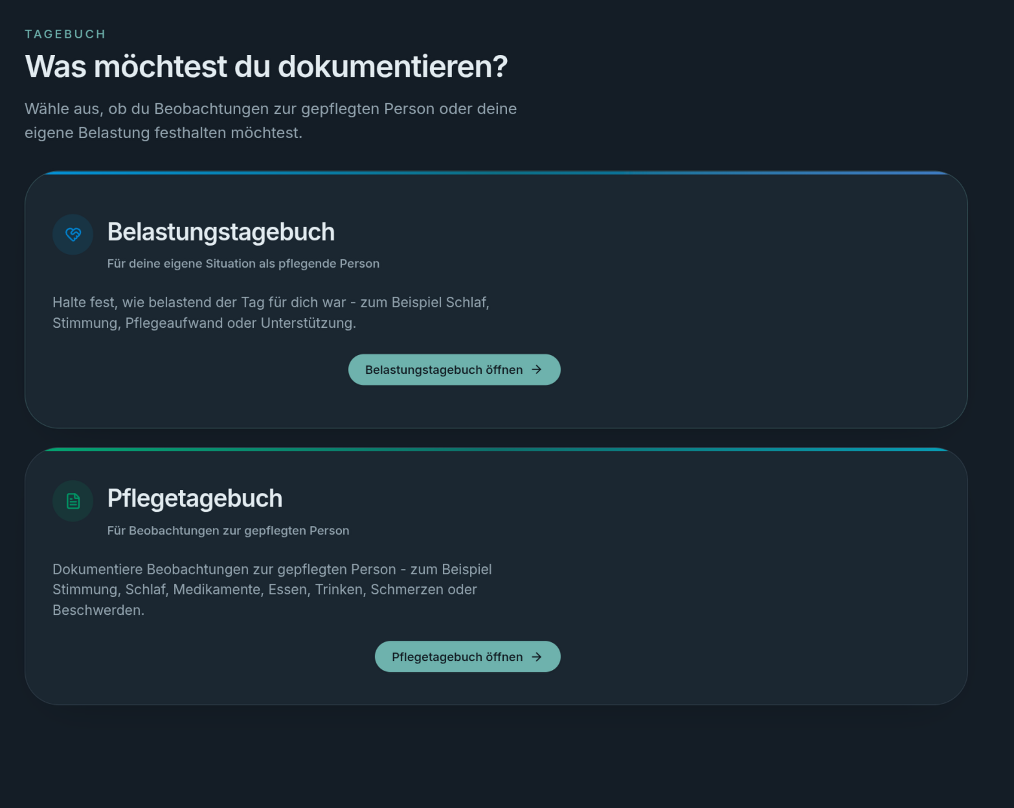
Task: Click the 'Wähle aus, ob du Beobachtungen' intro text
Action: click(x=271, y=121)
